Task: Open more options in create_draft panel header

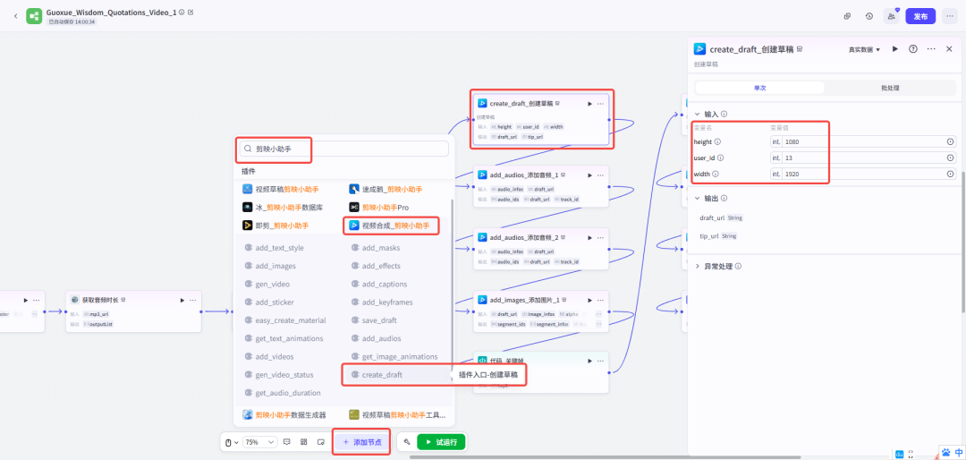Action: 931,48
